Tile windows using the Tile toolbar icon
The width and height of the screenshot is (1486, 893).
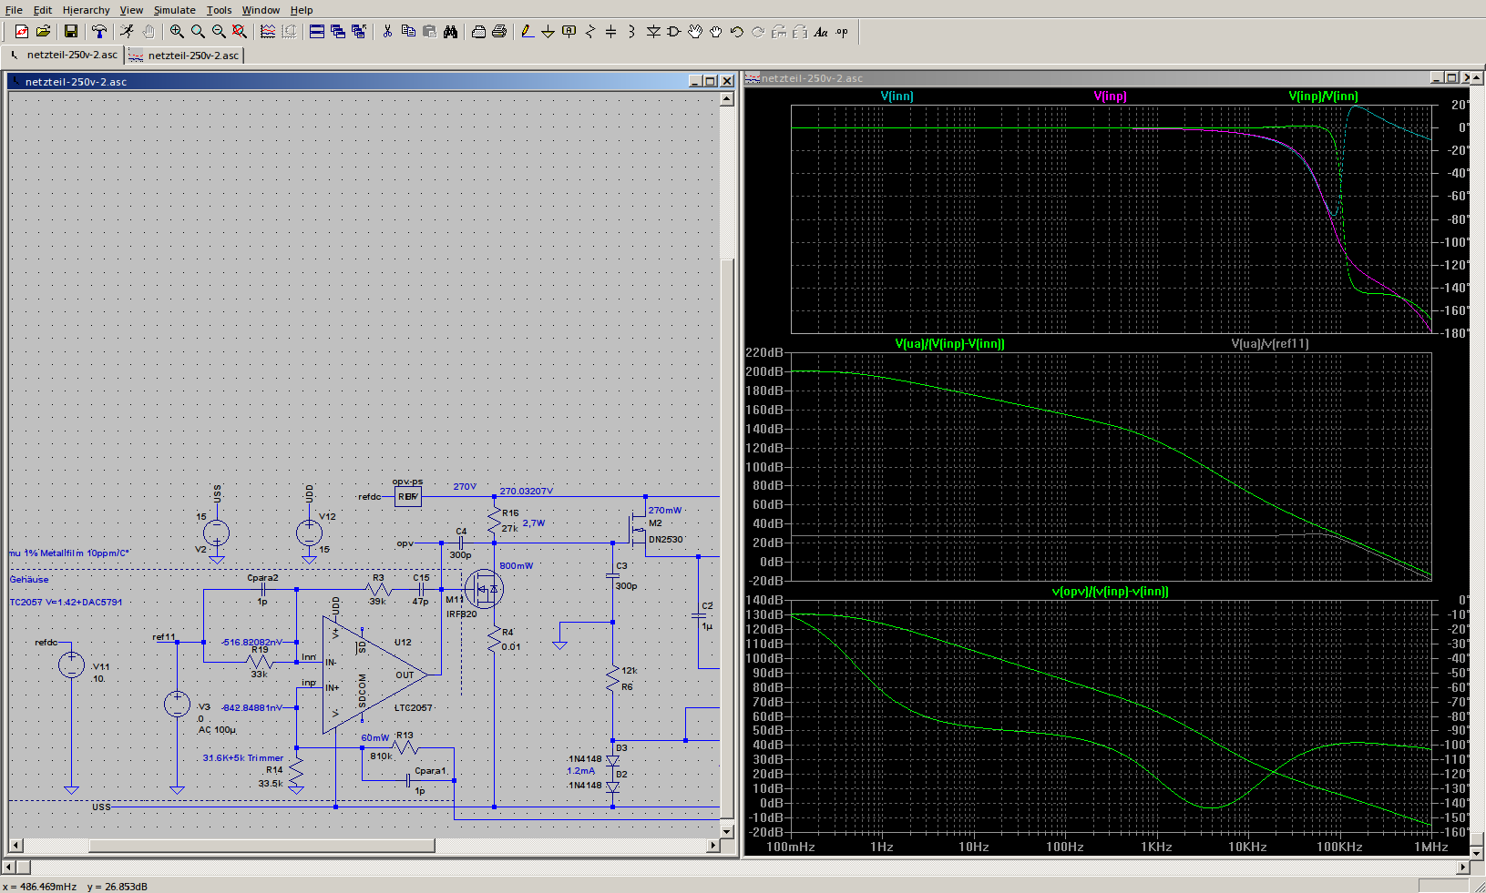(317, 32)
